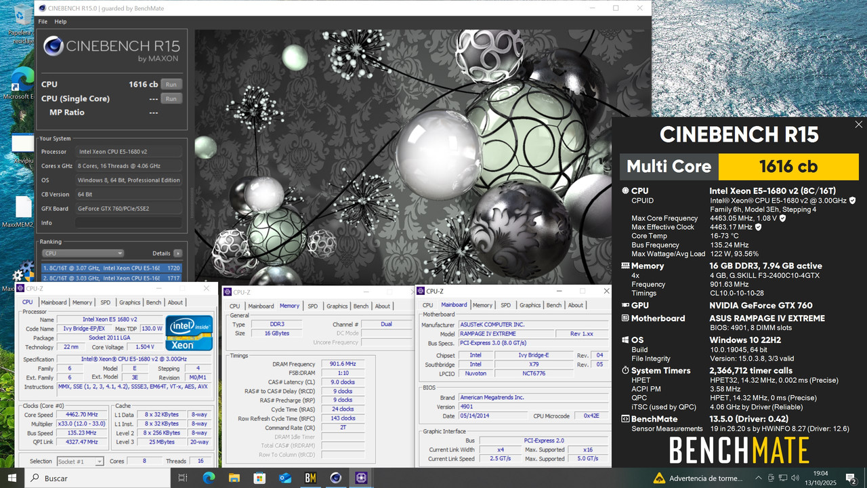Viewport: 867px width, 488px height.
Task: Click the Info field in Cinebench
Action: point(129,223)
